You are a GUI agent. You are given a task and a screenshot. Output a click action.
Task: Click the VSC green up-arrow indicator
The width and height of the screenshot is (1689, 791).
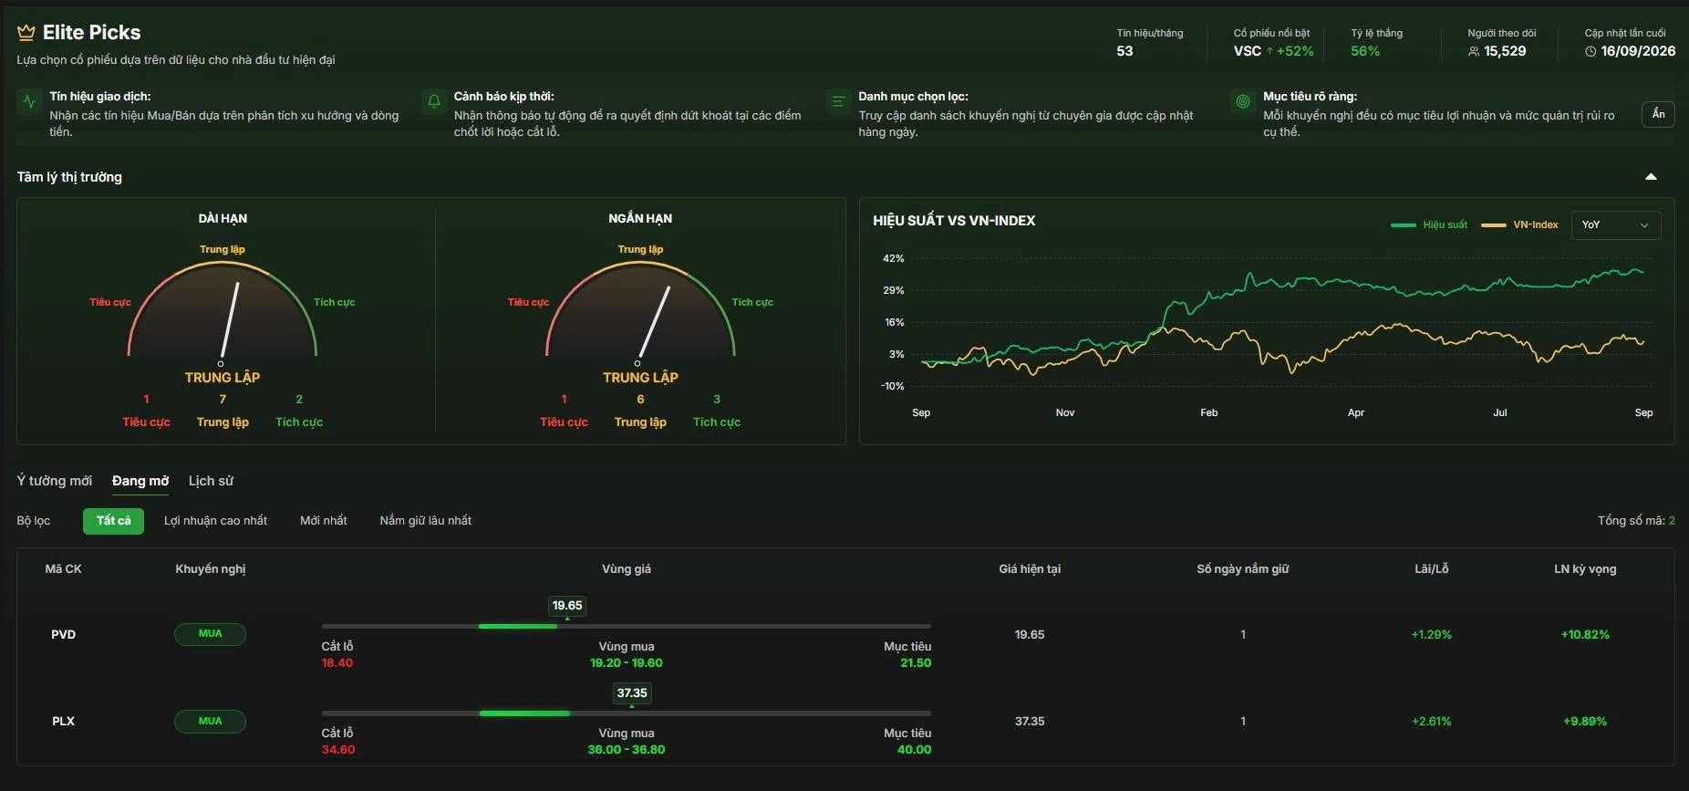pyautogui.click(x=1269, y=51)
